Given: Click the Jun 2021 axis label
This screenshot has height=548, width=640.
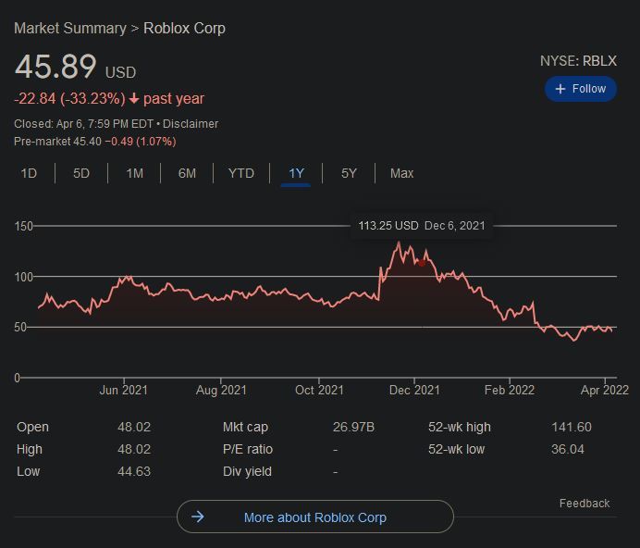Looking at the screenshot, I should (124, 390).
